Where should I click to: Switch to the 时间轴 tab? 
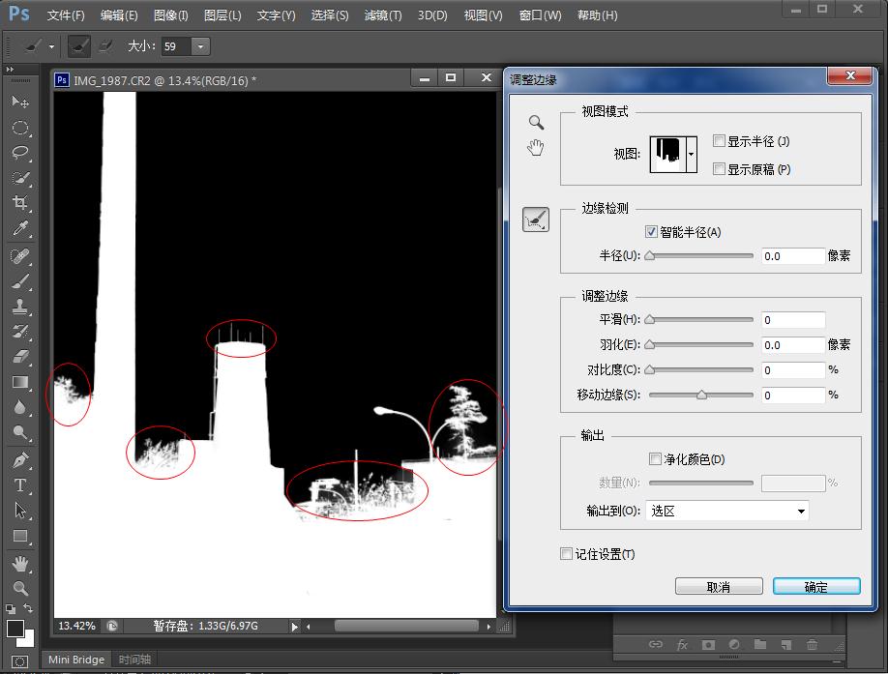(x=134, y=659)
